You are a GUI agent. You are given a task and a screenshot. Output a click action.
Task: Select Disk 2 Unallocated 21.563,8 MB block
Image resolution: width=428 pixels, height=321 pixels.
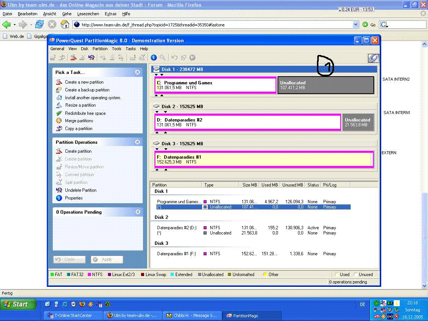coord(358,122)
